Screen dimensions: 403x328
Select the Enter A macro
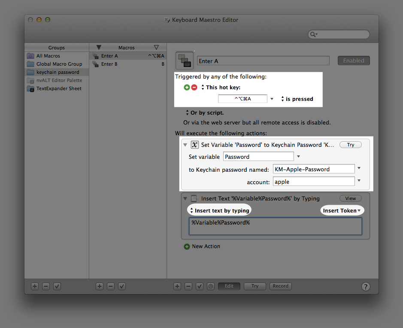click(x=128, y=56)
